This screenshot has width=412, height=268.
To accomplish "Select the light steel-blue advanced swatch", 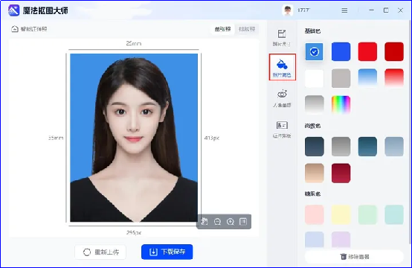I will click(394, 147).
